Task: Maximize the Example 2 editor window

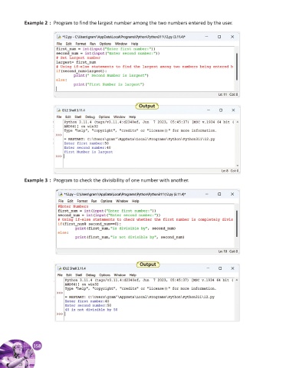Action: coord(219,37)
